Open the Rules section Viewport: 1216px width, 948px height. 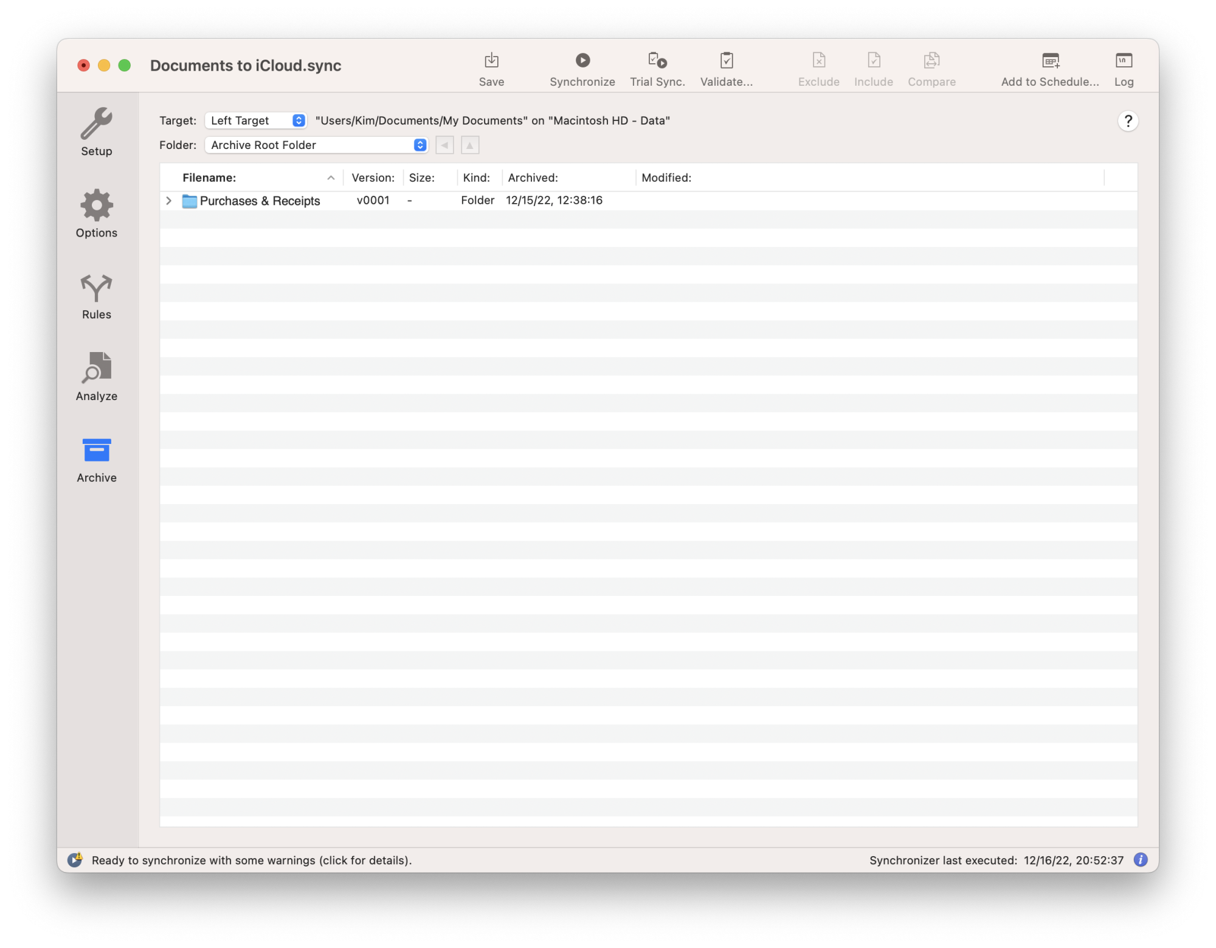pyautogui.click(x=97, y=296)
